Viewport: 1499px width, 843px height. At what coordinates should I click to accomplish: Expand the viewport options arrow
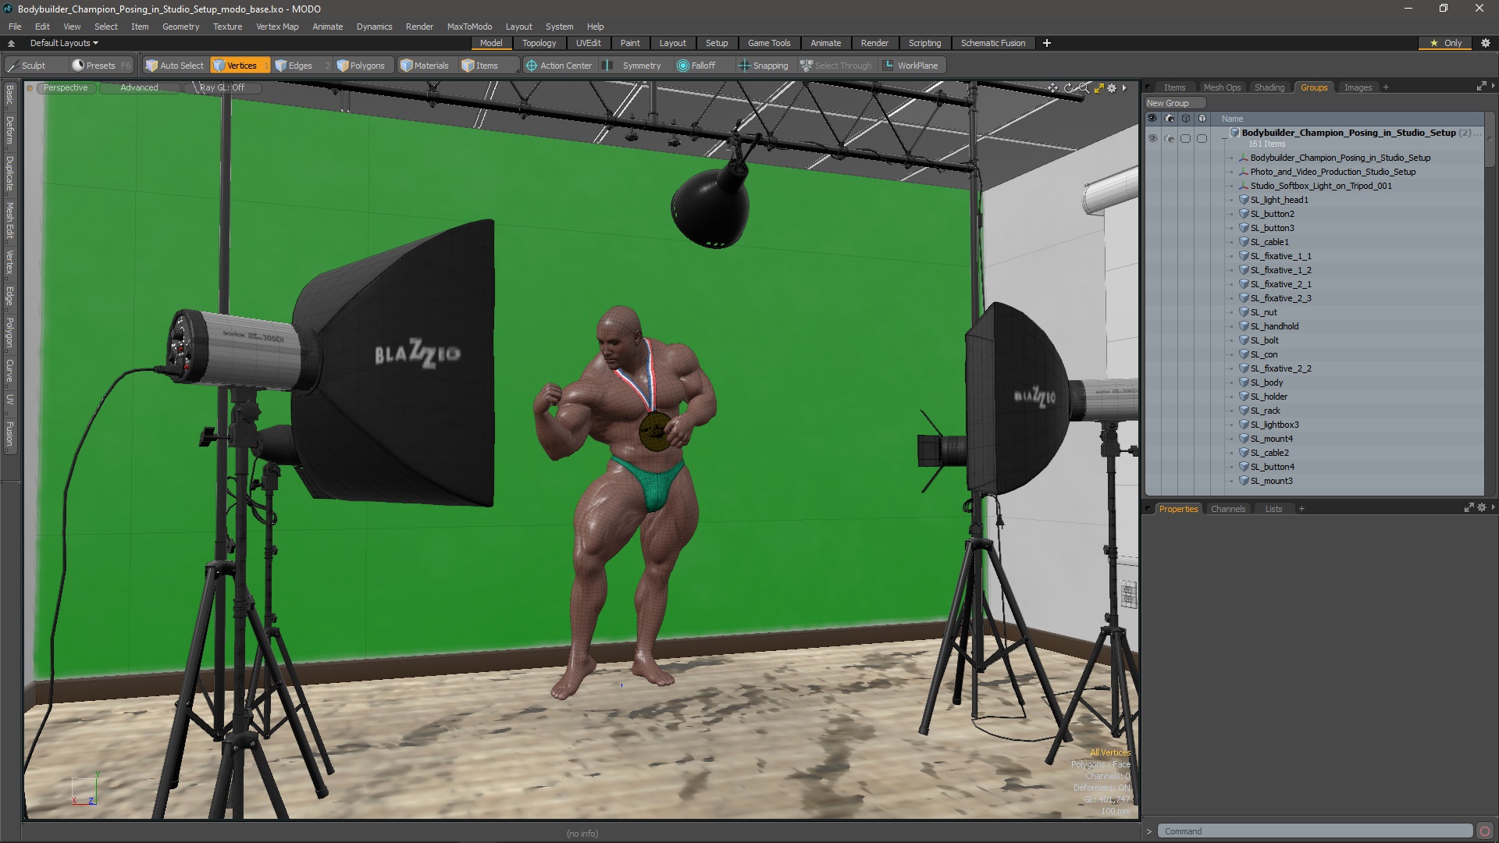(1124, 88)
